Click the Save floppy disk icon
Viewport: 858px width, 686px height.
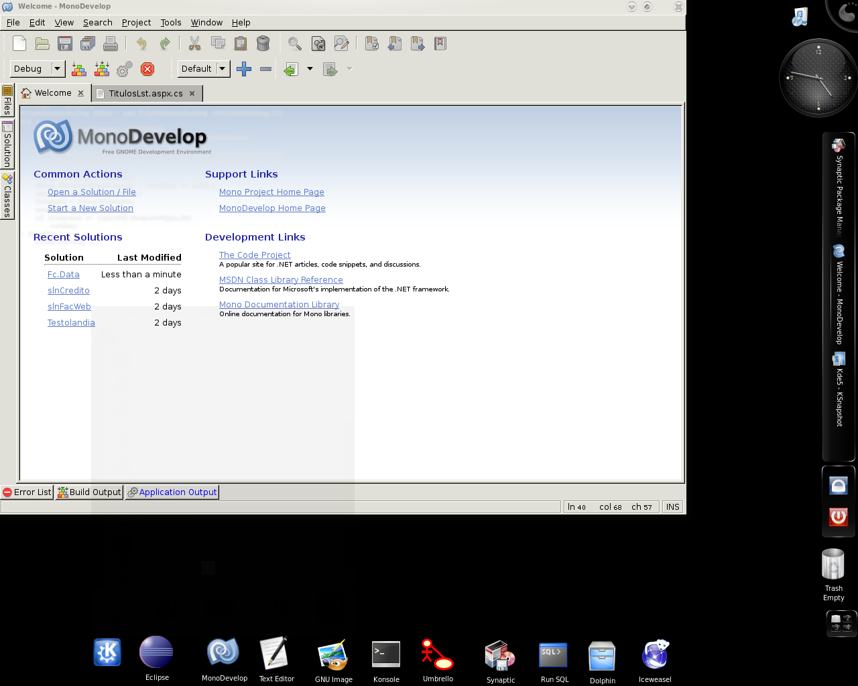pyautogui.click(x=65, y=44)
